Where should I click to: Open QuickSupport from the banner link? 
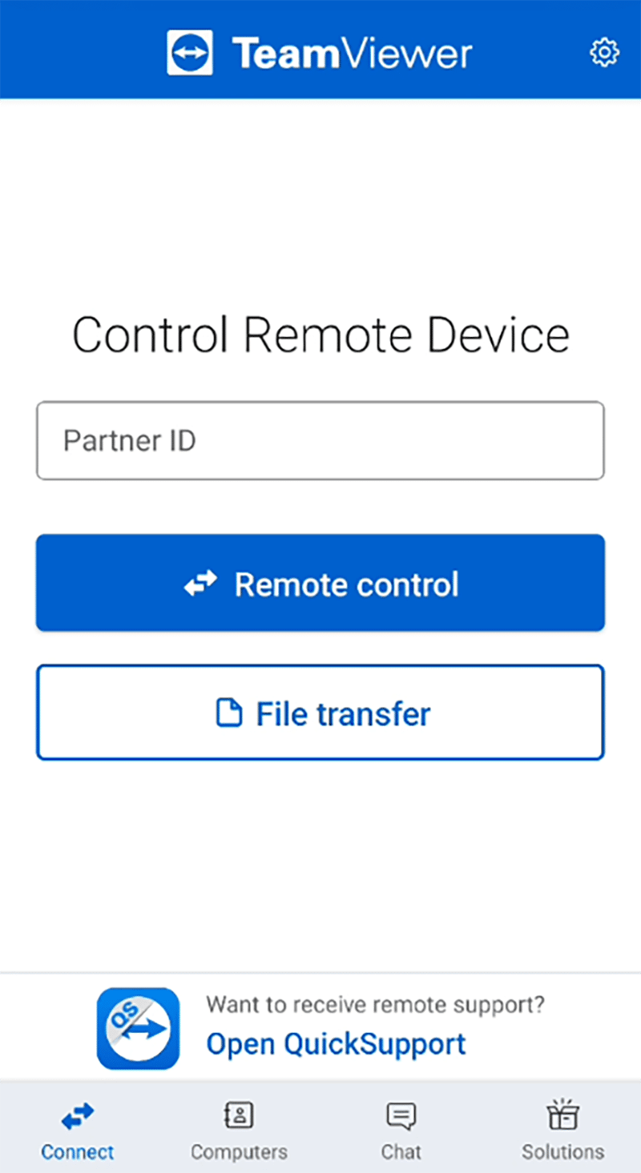(336, 1043)
